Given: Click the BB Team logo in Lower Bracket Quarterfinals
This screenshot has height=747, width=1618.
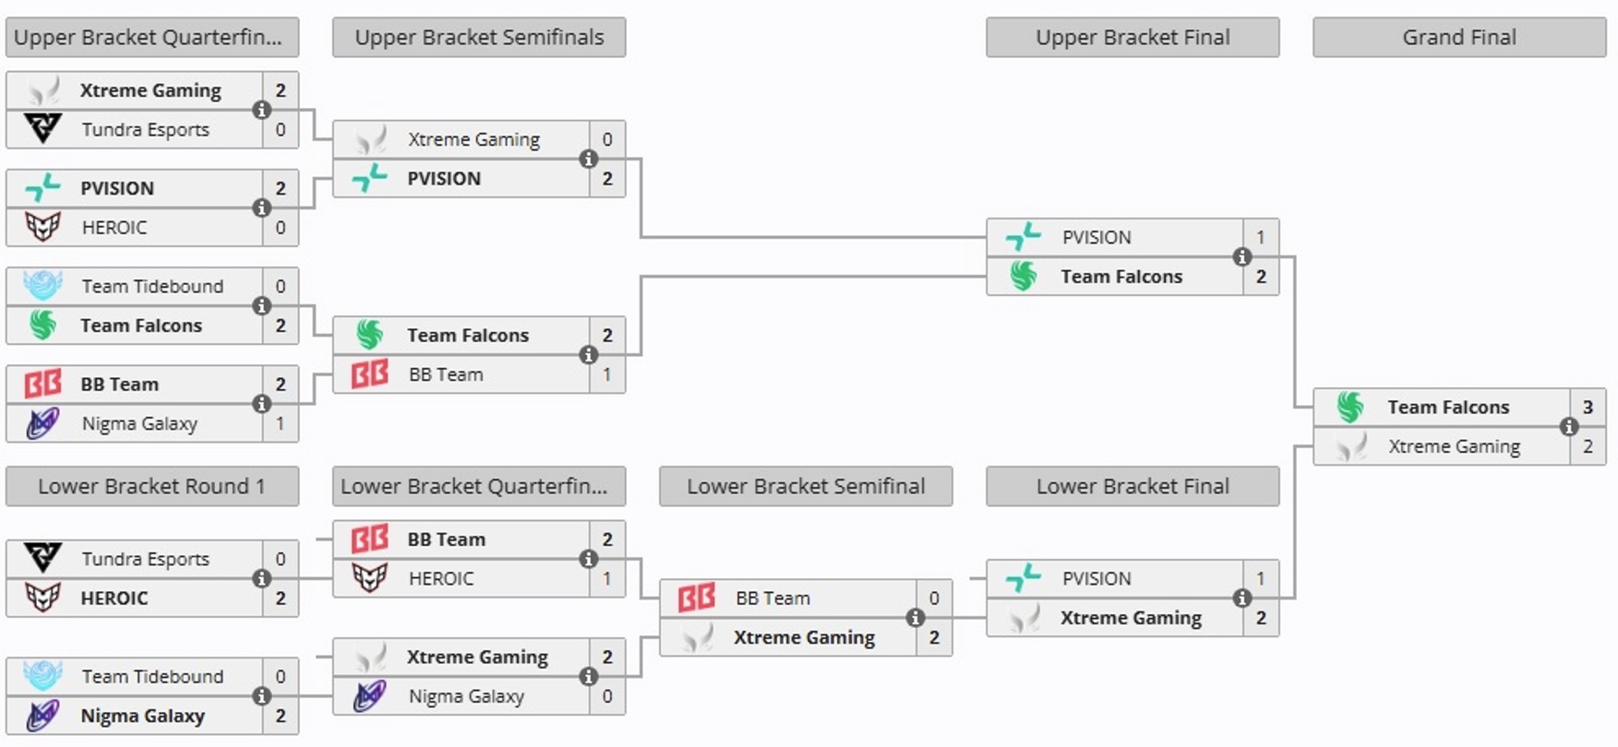Looking at the screenshot, I should point(368,539).
